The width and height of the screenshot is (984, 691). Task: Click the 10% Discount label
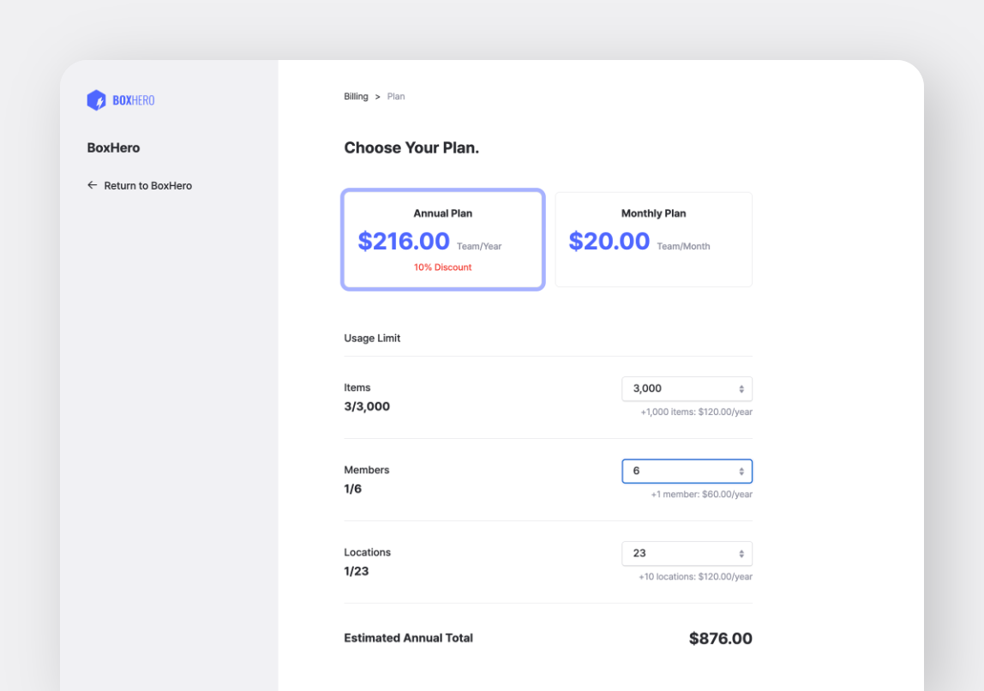[x=442, y=267]
